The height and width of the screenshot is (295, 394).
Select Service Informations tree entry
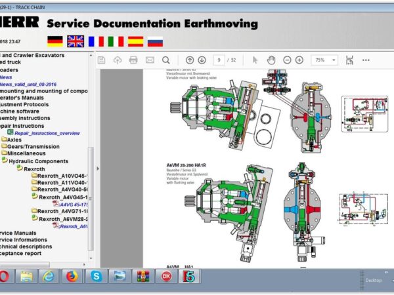click(24, 240)
